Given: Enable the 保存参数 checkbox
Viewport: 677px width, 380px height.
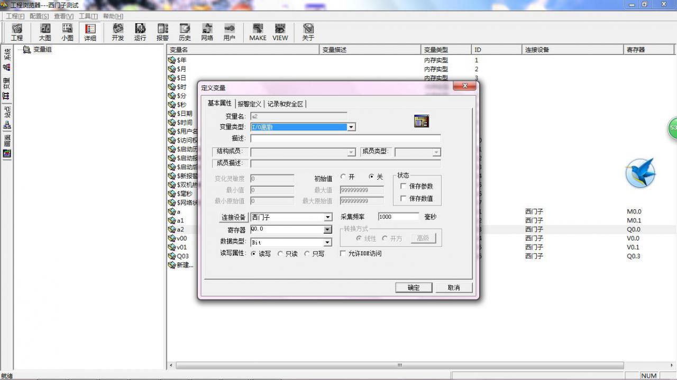Looking at the screenshot, I should [404, 186].
